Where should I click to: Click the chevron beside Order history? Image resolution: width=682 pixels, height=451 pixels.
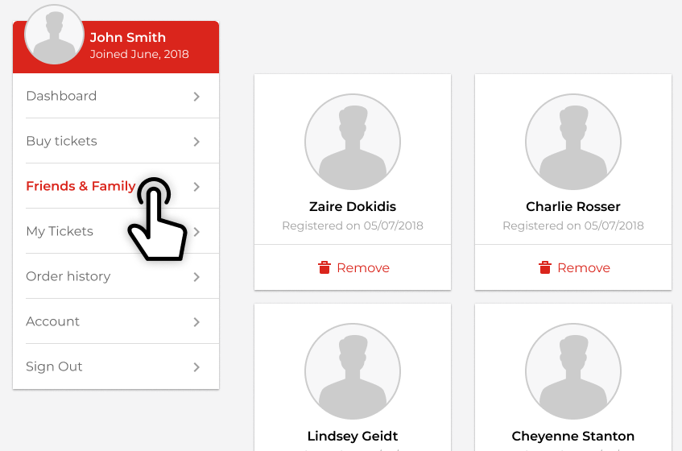196,277
